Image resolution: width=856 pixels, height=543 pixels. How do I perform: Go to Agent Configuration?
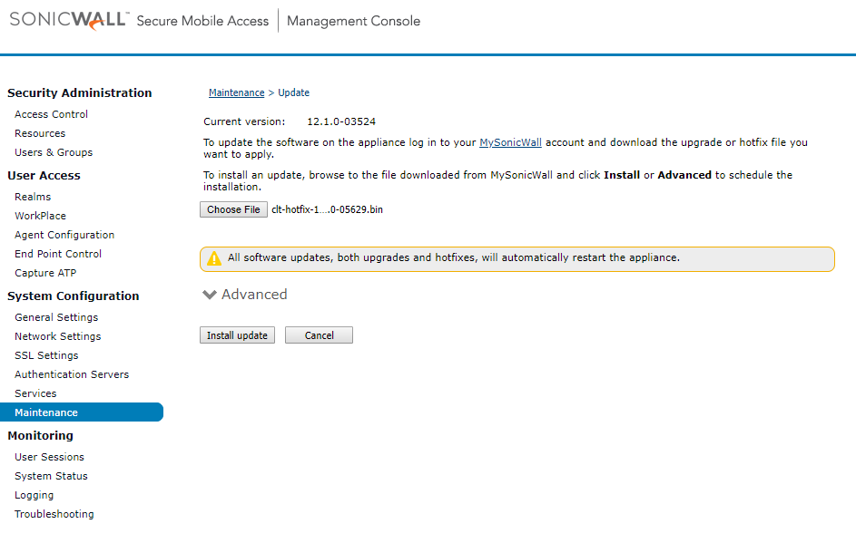(64, 235)
